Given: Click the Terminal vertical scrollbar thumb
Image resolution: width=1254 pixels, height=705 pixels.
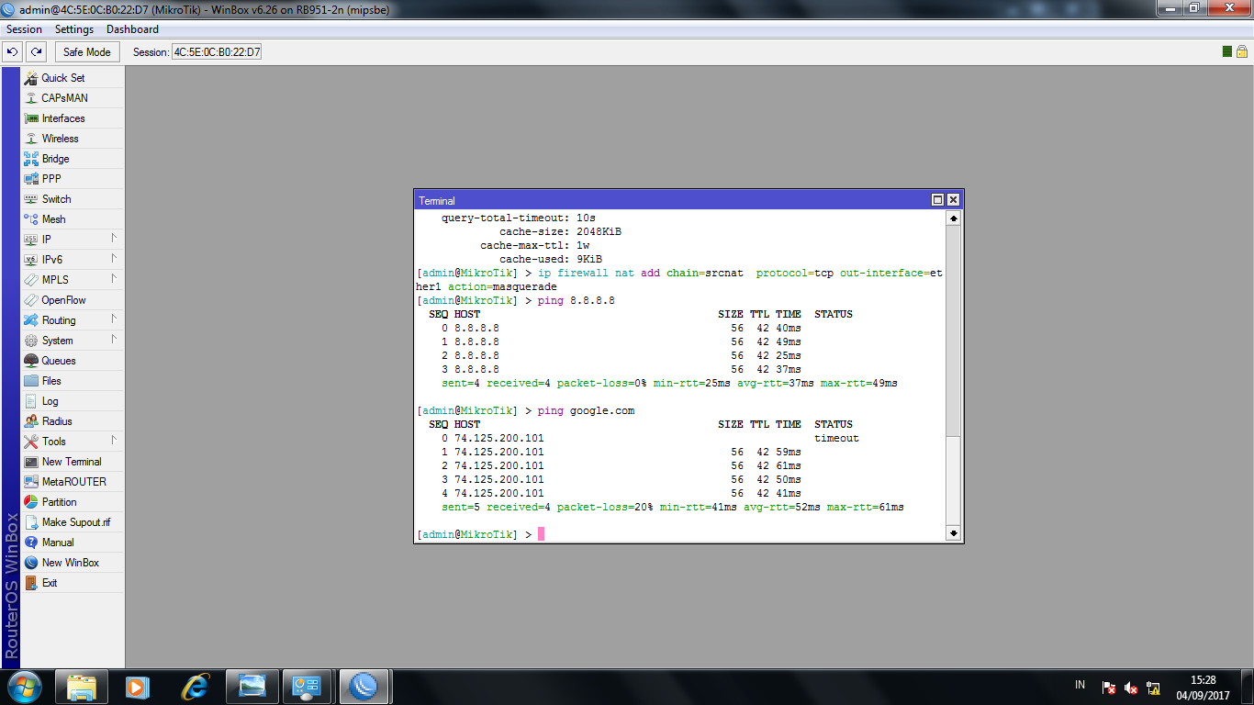Looking at the screenshot, I should pyautogui.click(x=954, y=481).
